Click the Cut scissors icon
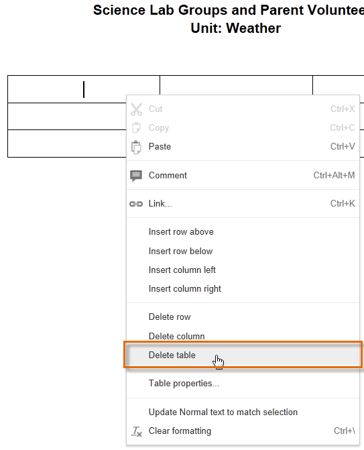 tap(136, 109)
